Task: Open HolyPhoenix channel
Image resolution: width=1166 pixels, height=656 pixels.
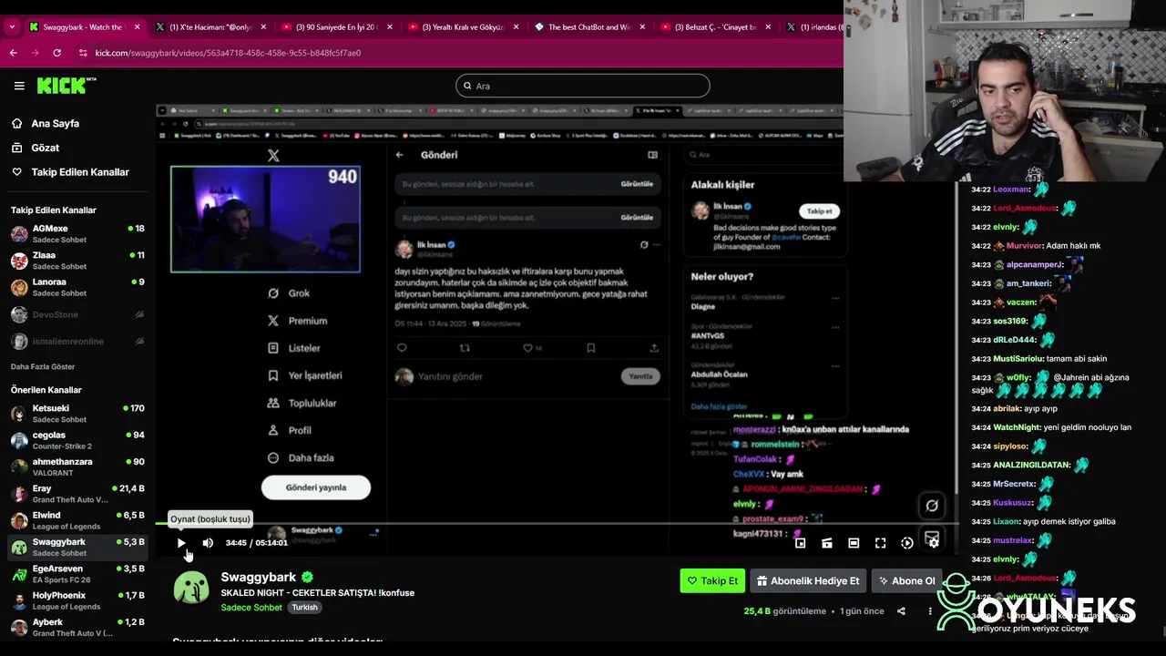Action: coord(77,600)
